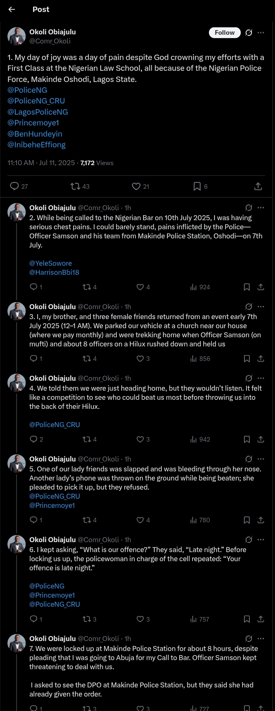The image size is (275, 711).
Task: Click the back arrow beside Post
Action: [x=12, y=10]
